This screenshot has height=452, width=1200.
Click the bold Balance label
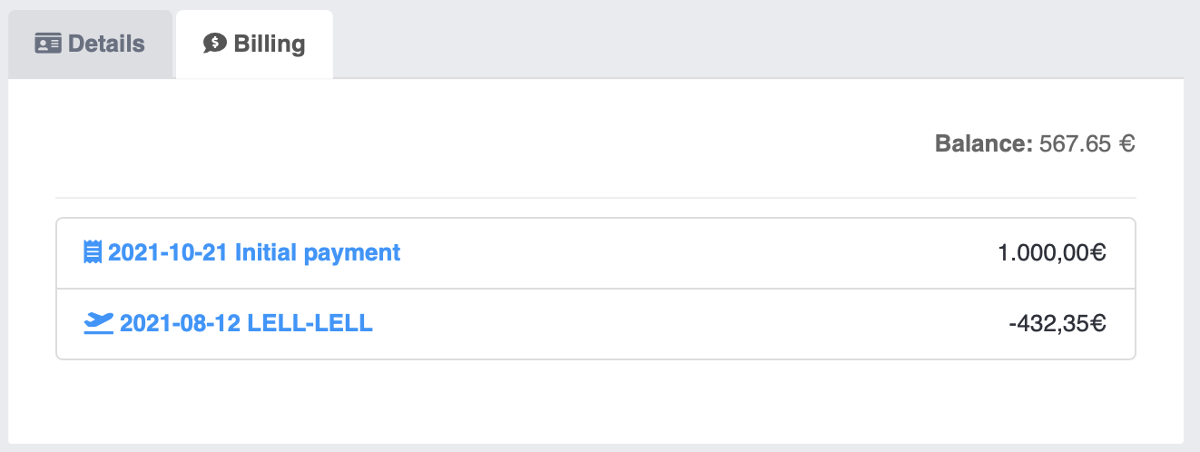[983, 143]
